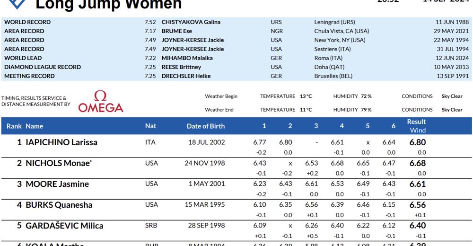473x246 pixels.
Task: Click the blue diamond logo beside the title
Action: (18, 4)
